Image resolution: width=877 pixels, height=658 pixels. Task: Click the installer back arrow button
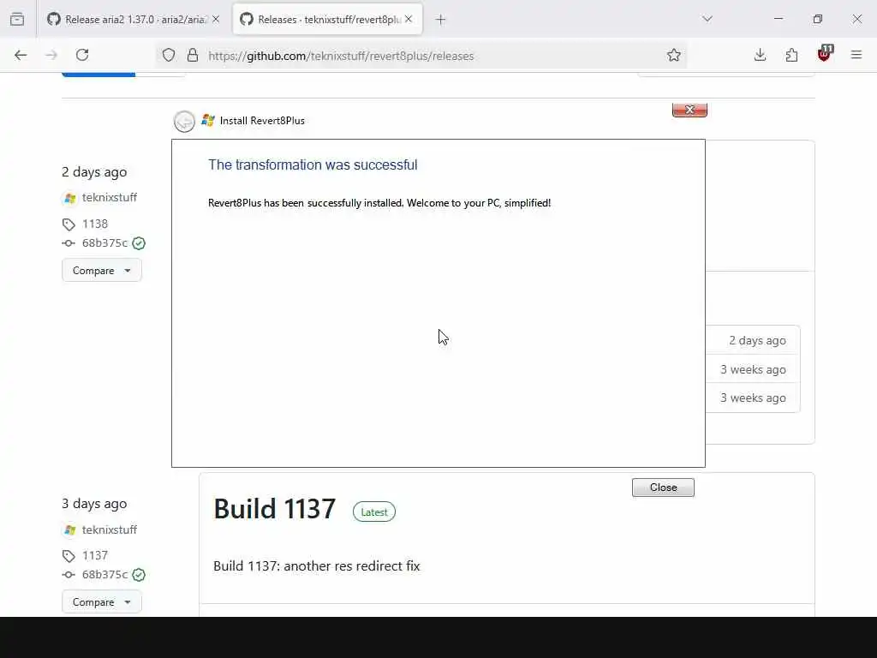click(185, 121)
